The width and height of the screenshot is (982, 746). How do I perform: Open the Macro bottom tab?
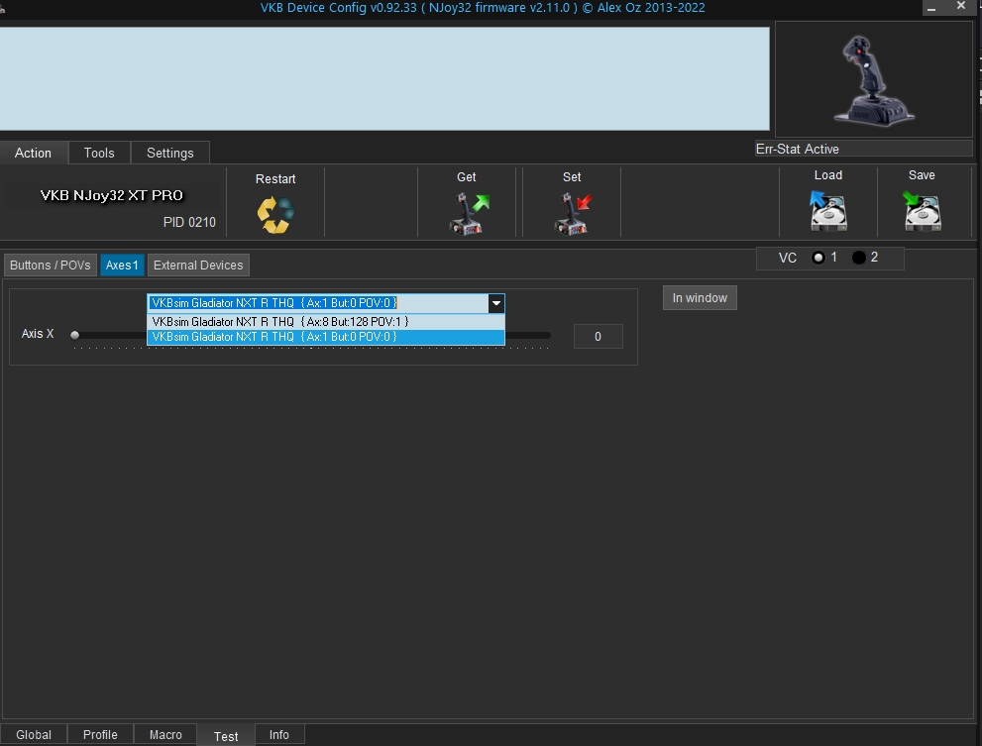[165, 734]
